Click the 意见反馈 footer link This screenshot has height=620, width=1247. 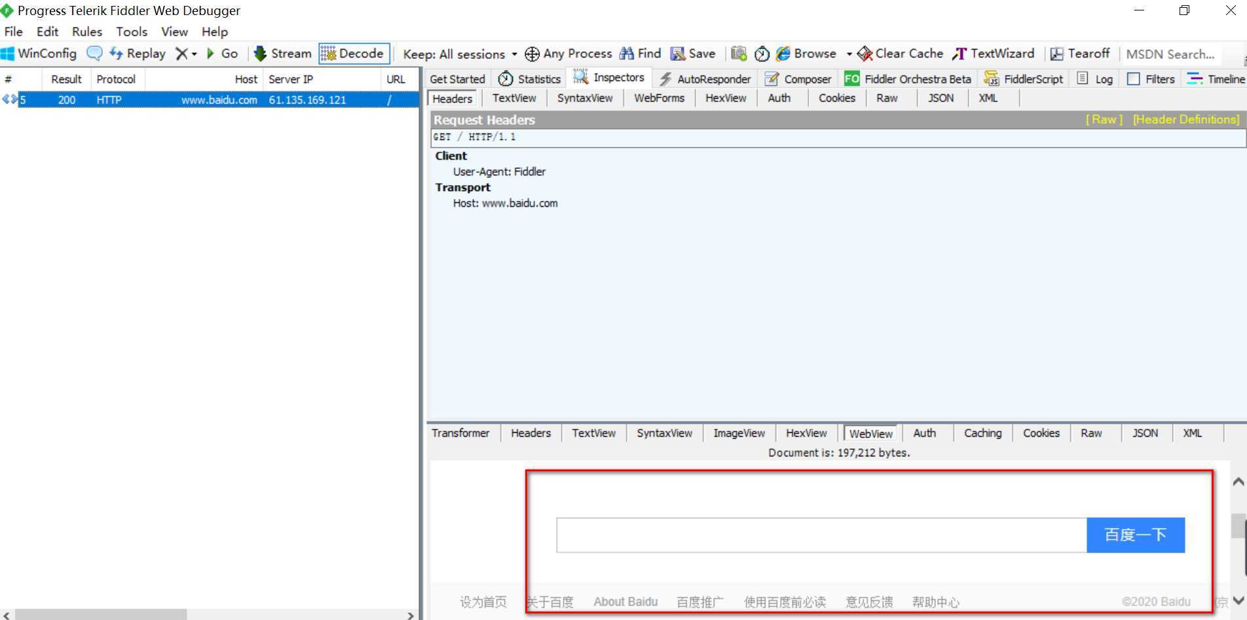click(x=869, y=602)
